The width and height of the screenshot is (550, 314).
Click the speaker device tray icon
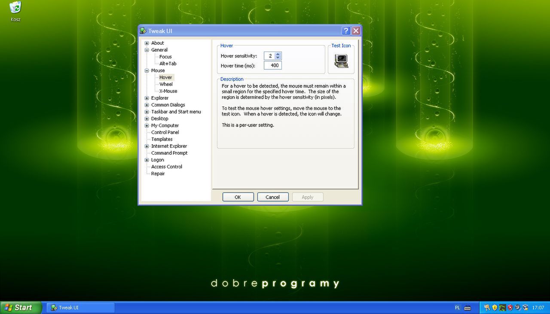[518, 308]
